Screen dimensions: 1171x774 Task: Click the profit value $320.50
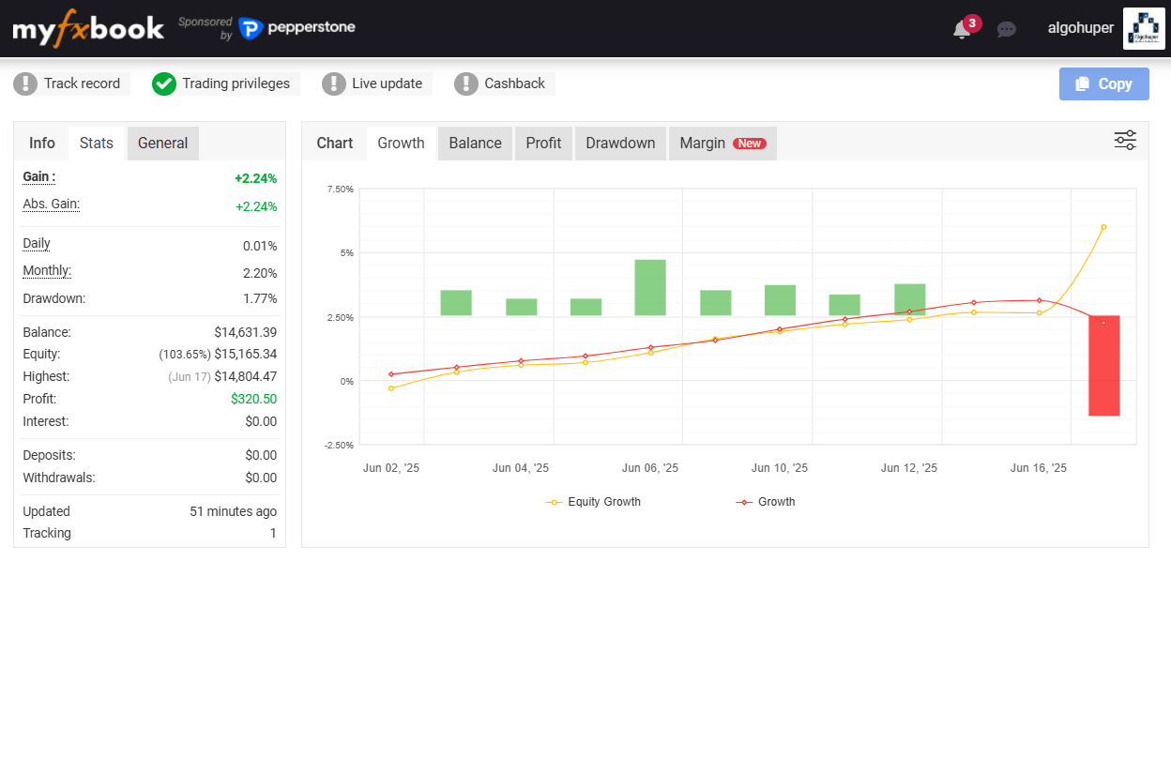click(253, 399)
